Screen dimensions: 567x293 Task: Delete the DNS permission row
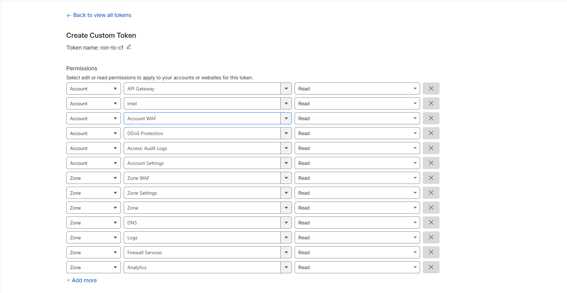(x=431, y=223)
